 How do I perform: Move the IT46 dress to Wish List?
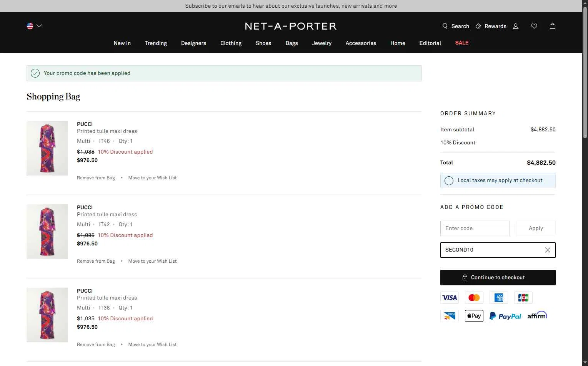(152, 178)
